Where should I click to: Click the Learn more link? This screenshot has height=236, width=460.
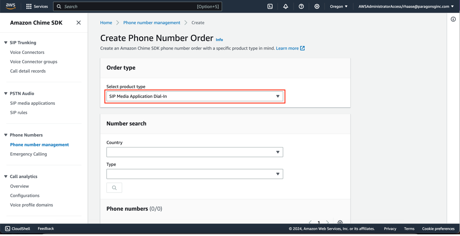tap(287, 48)
